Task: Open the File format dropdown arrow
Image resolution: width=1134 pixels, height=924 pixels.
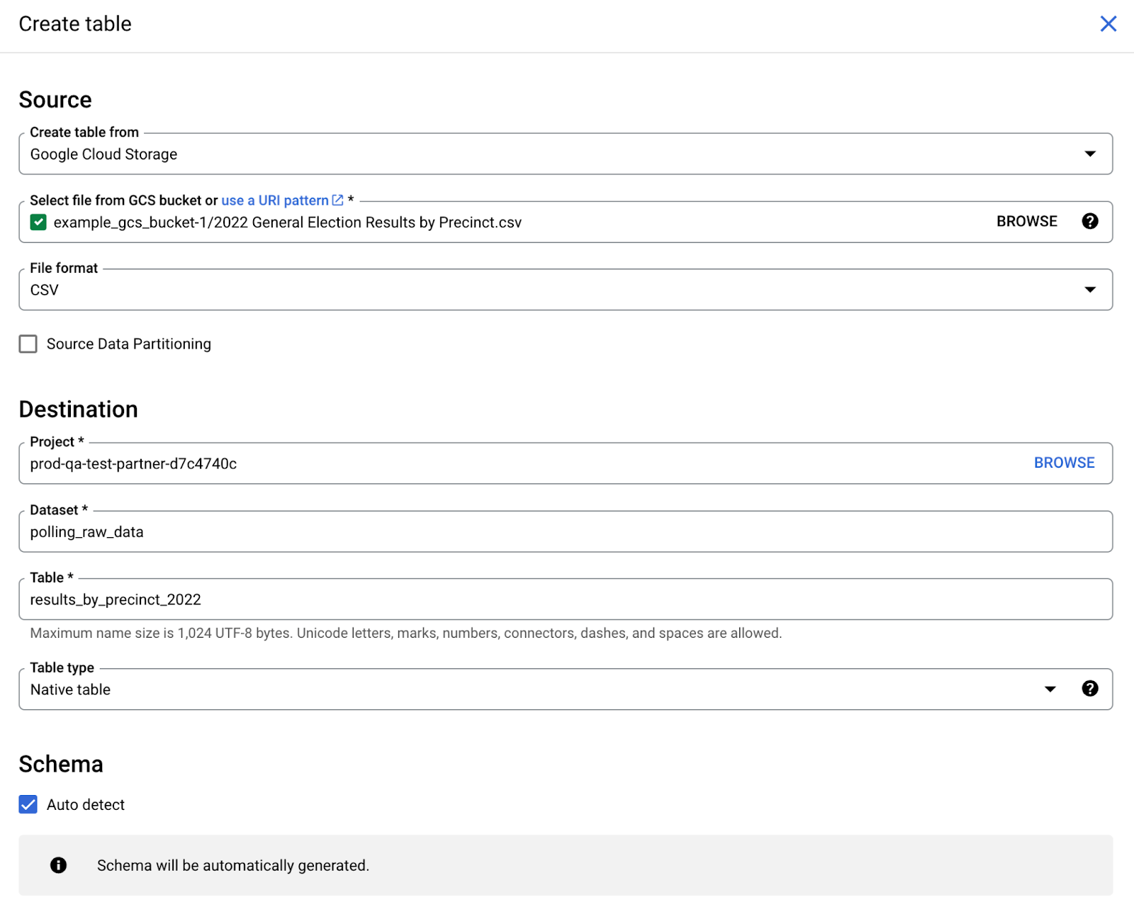Action: click(1090, 290)
